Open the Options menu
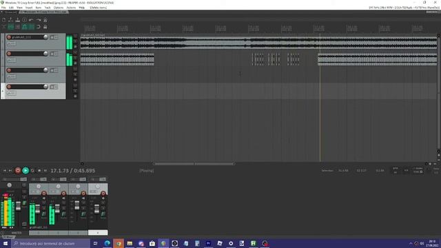The image size is (441, 248). (59, 8)
